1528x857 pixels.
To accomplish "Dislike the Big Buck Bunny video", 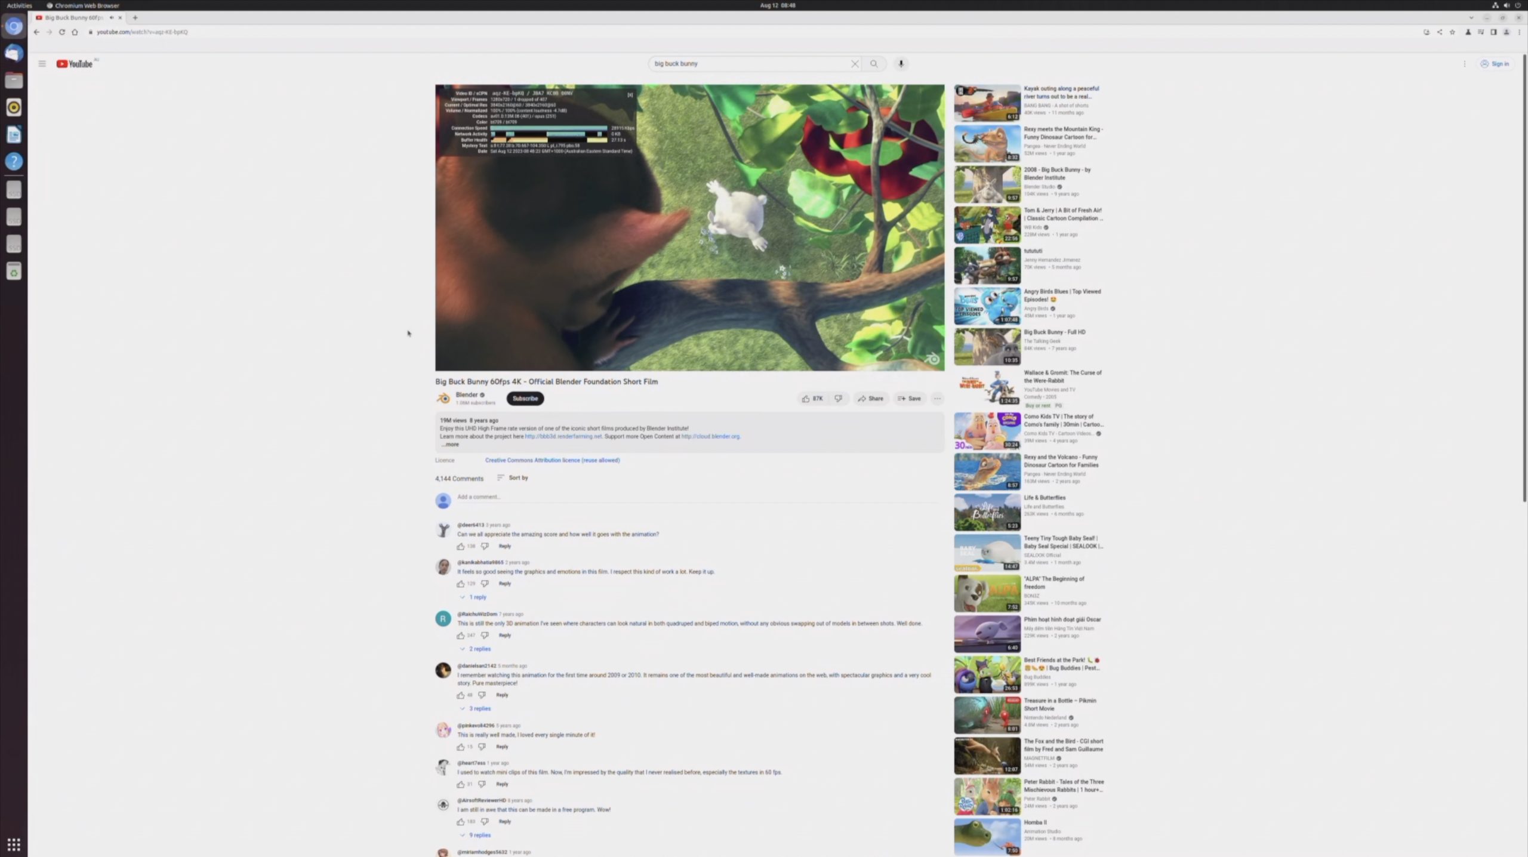I will tap(838, 399).
